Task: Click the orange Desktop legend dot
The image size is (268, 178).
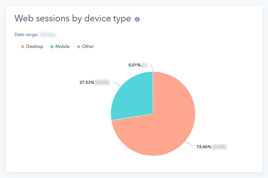Action: 23,47
